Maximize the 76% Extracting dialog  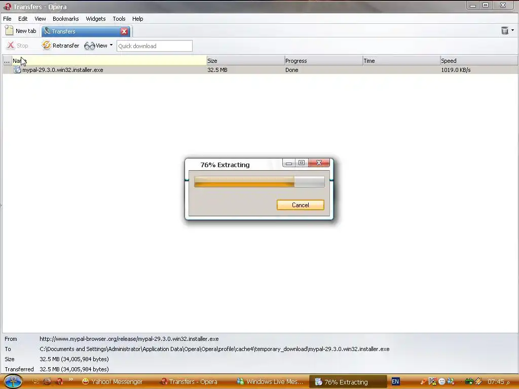pyautogui.click(x=301, y=163)
